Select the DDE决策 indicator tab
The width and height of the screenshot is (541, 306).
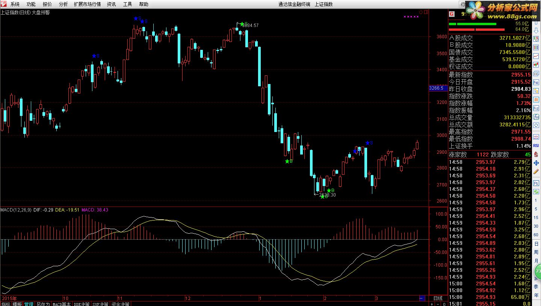pyautogui.click(x=82, y=304)
